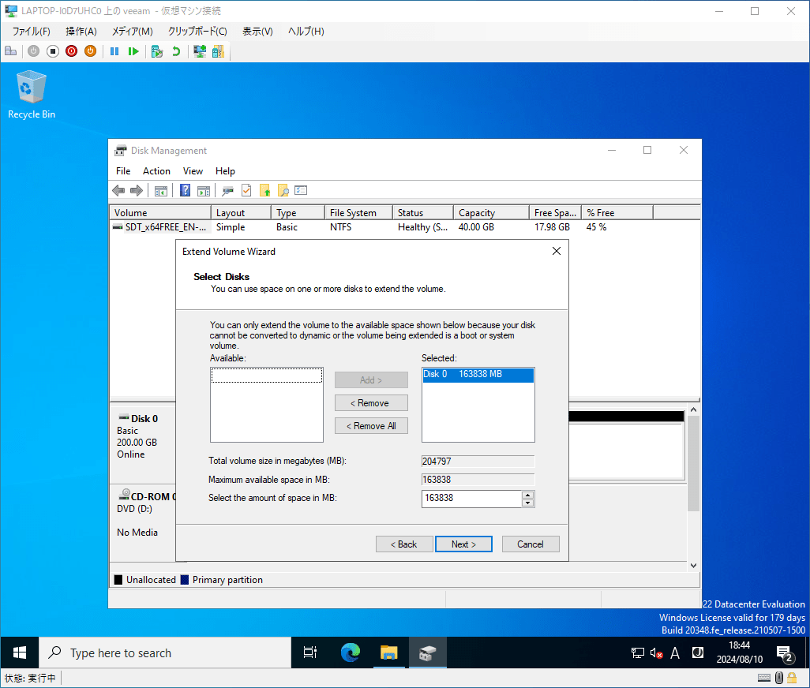The height and width of the screenshot is (688, 810).
Task: Click the < Back button
Action: [x=404, y=544]
